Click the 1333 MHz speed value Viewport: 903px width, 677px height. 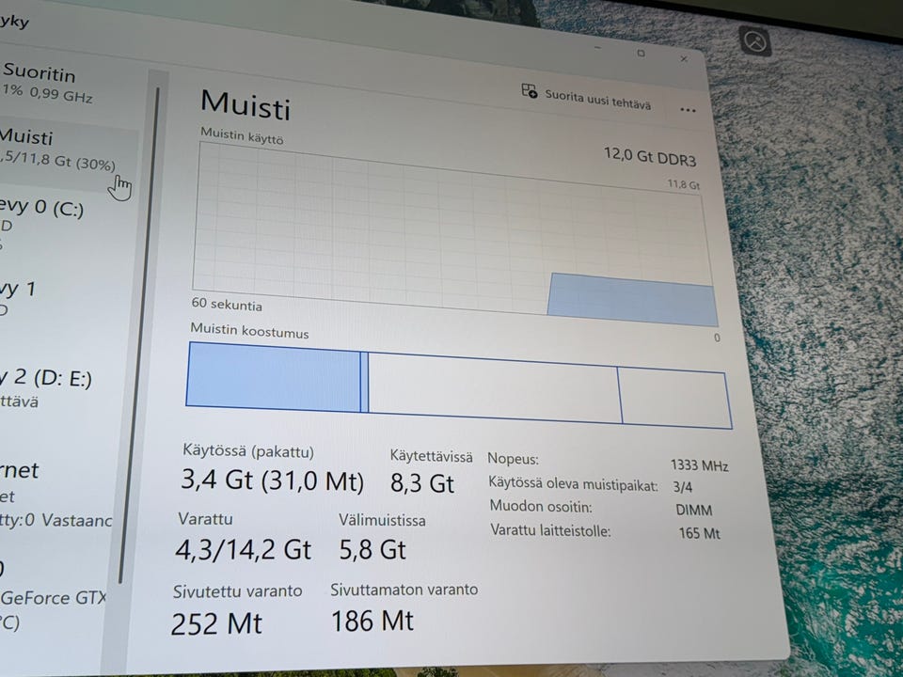click(699, 465)
